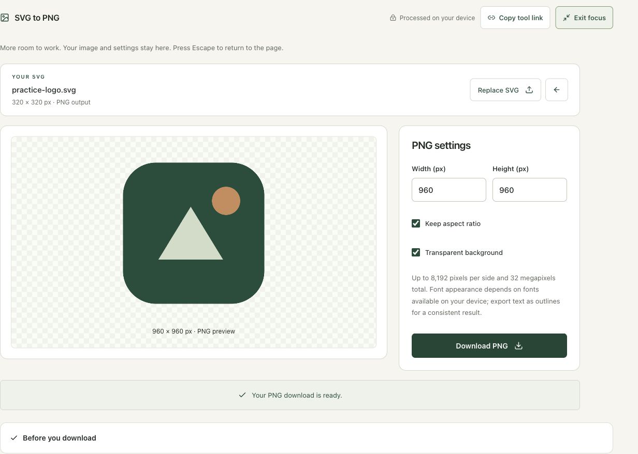Click the back arrow button
638x454 pixels.
tap(557, 90)
